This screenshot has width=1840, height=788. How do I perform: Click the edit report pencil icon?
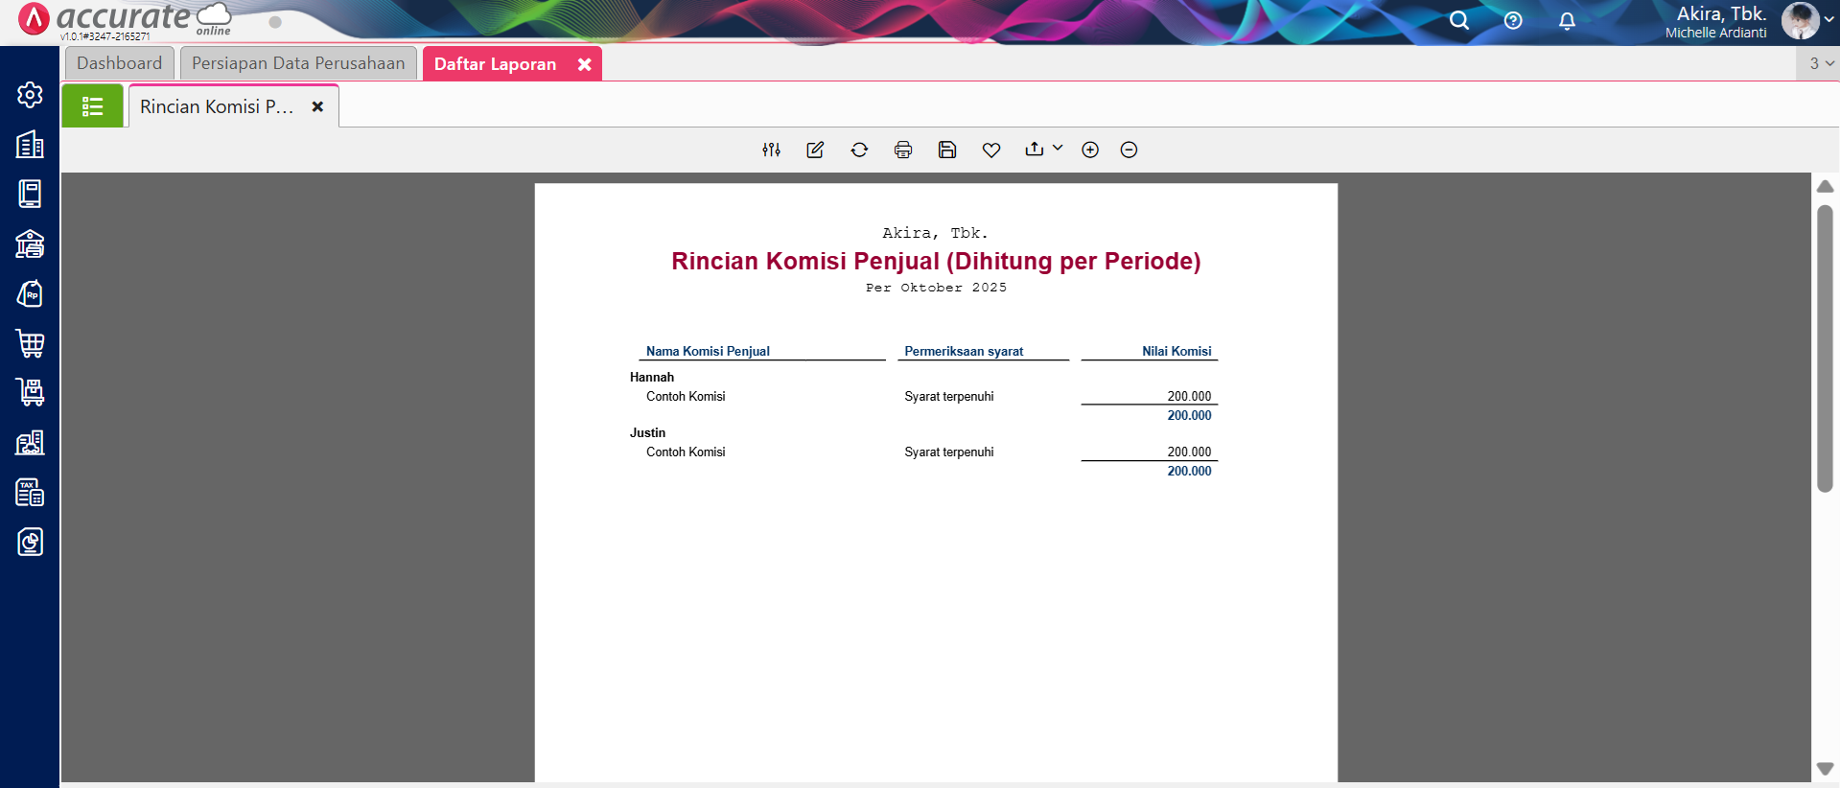[x=815, y=150]
